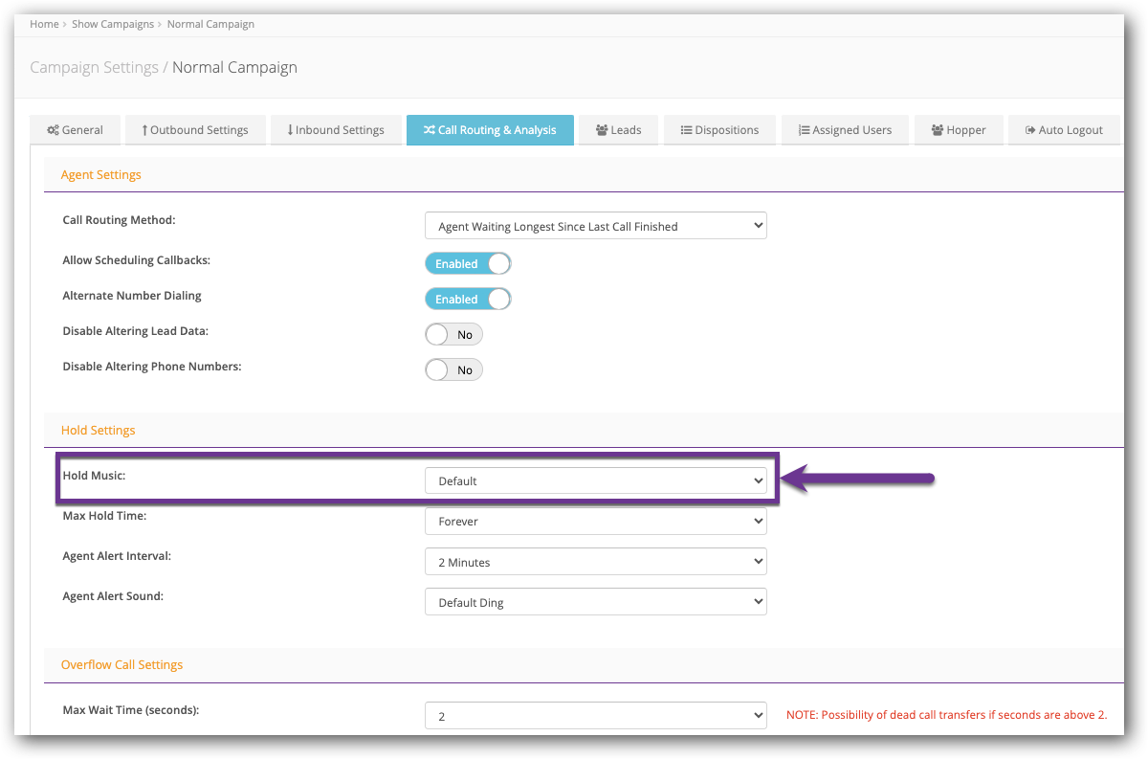Screen dimensions: 1148x759
Task: Click the people icon on Leads tab
Action: tap(602, 130)
